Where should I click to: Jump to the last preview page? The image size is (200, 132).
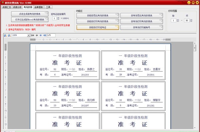45,35
